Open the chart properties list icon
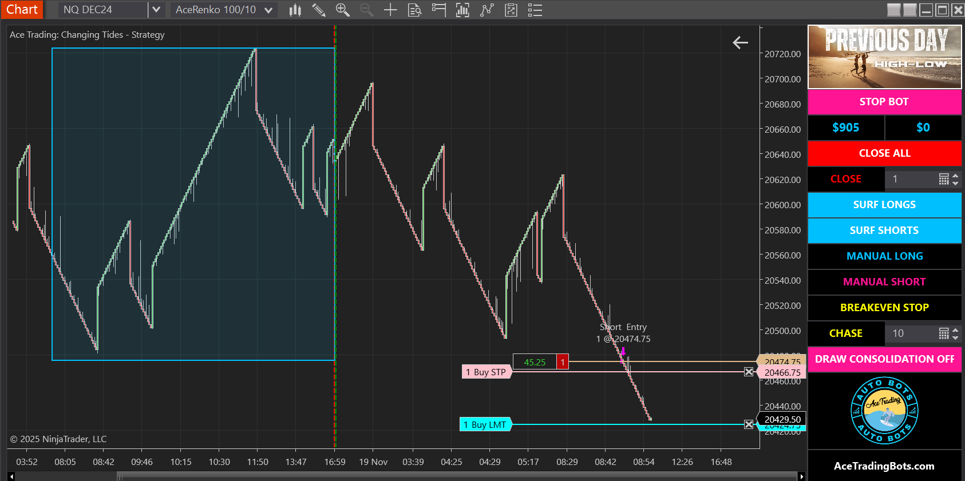This screenshot has height=481, width=965. pos(535,10)
